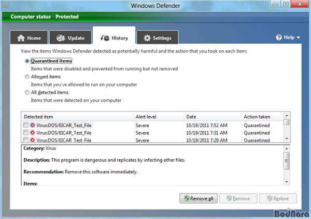The image size is (311, 219).
Task: Minimize the Windows Defender window
Action: click(275, 4)
